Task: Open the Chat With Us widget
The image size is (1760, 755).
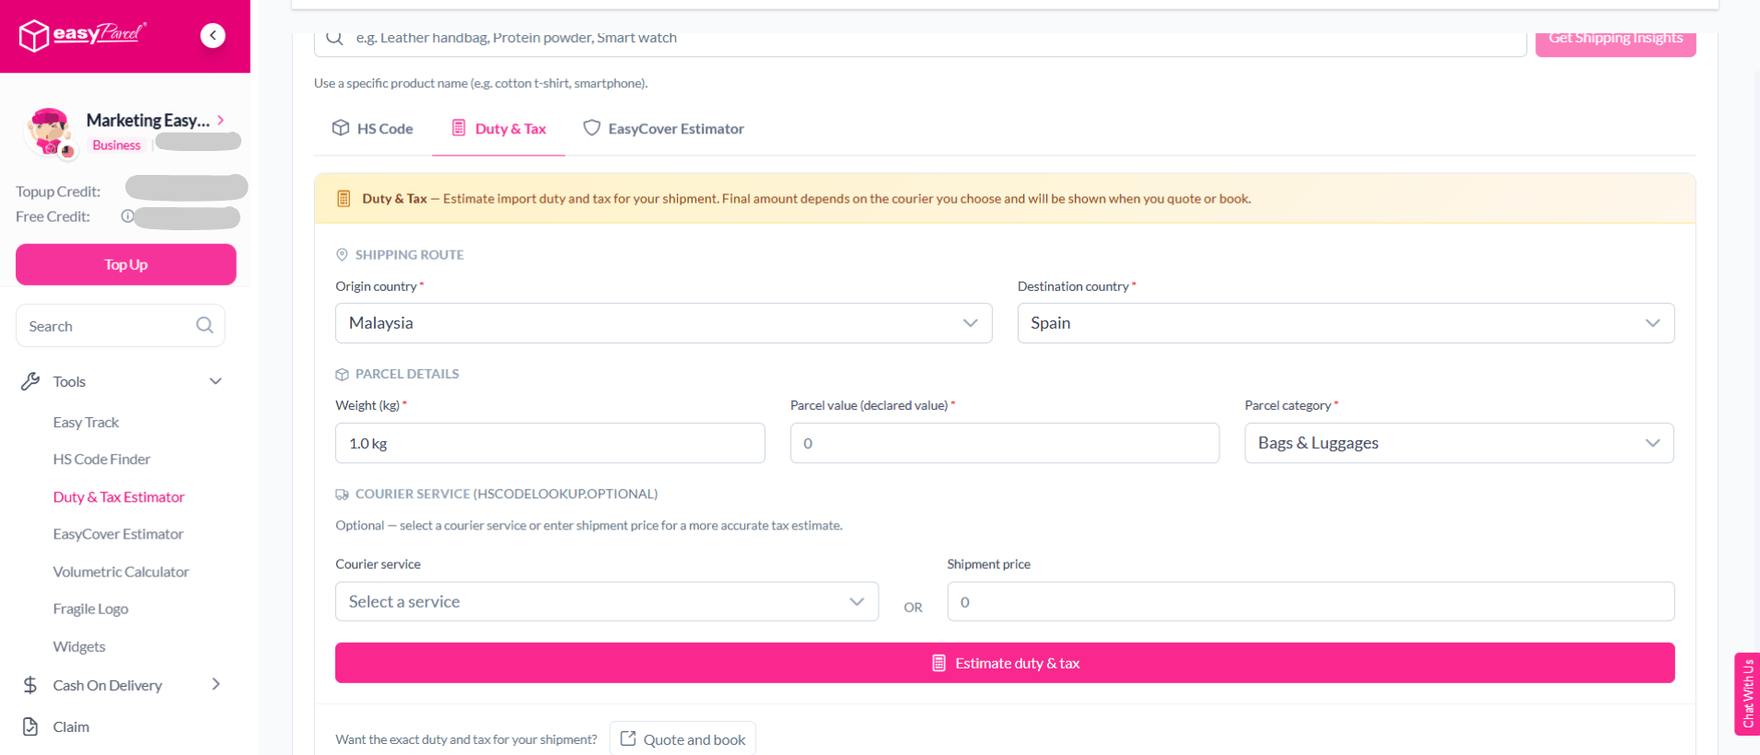Action: [x=1747, y=693]
